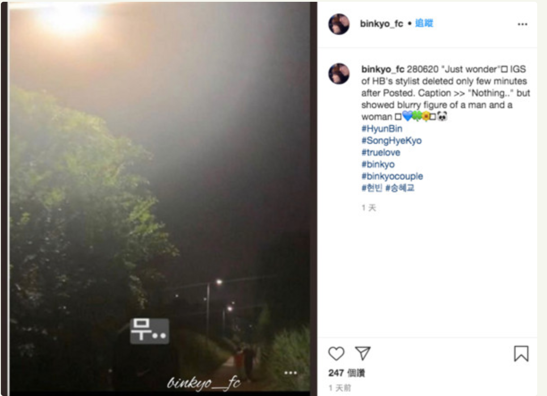Share post via paper plane icon
547x396 pixels.
coord(363,354)
